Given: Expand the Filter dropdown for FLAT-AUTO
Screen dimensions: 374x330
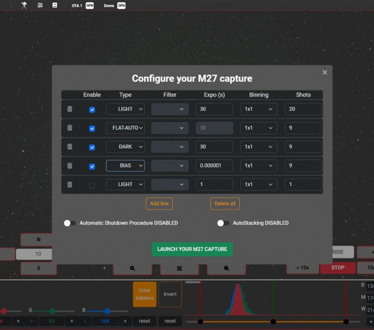Looking at the screenshot, I should (170, 128).
